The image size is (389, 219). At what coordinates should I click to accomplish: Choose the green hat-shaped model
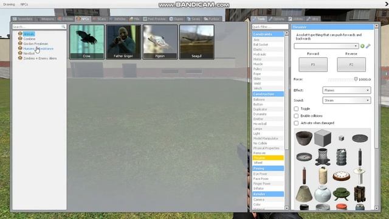coord(342,194)
